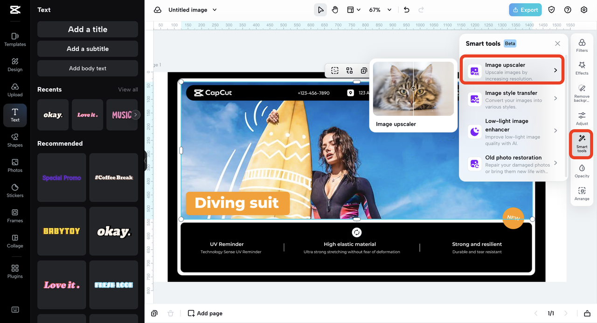This screenshot has height=323, width=597.
Task: Undo the last action
Action: pyautogui.click(x=406, y=10)
